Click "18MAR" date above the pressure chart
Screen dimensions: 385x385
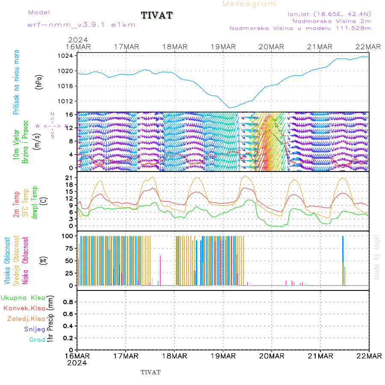(175, 47)
